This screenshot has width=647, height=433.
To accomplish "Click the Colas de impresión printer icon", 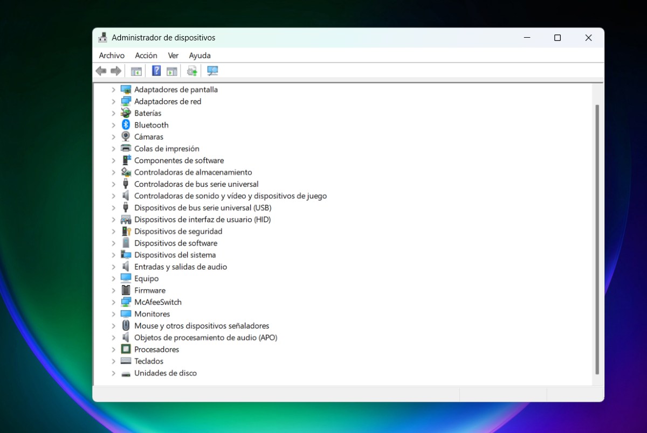I will coord(126,149).
